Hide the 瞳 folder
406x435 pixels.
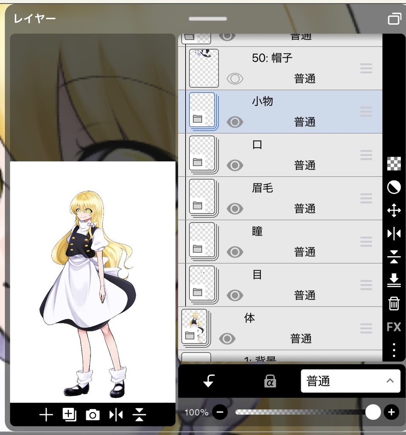tap(235, 252)
